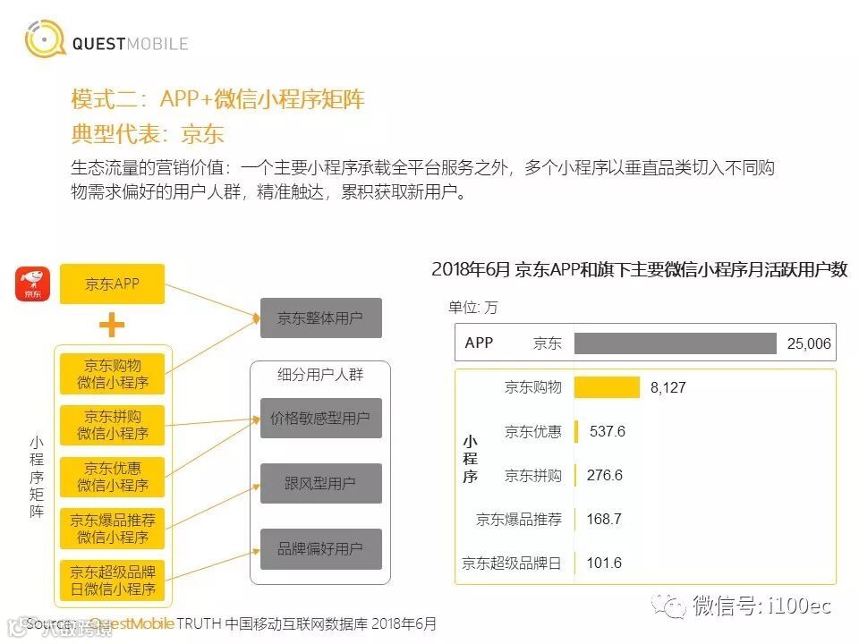Click the 单位: 万 unit label
This screenshot has width=859, height=644.
click(x=472, y=307)
